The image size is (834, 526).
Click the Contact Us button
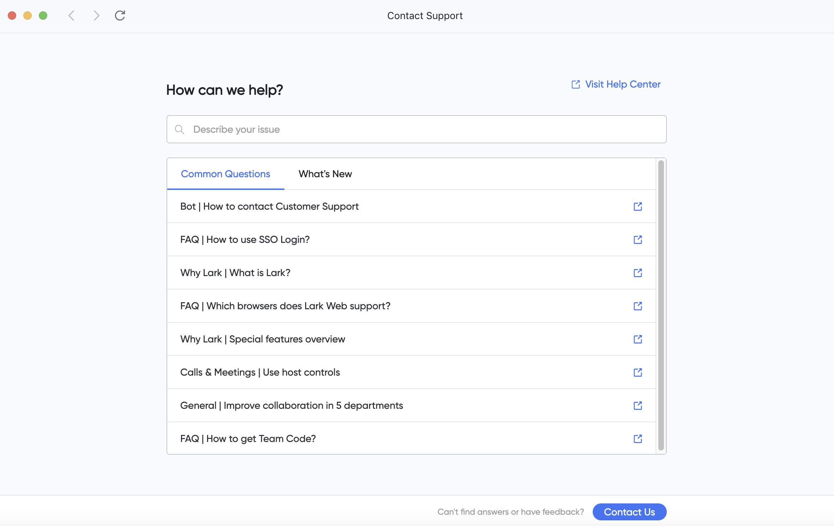[629, 512]
